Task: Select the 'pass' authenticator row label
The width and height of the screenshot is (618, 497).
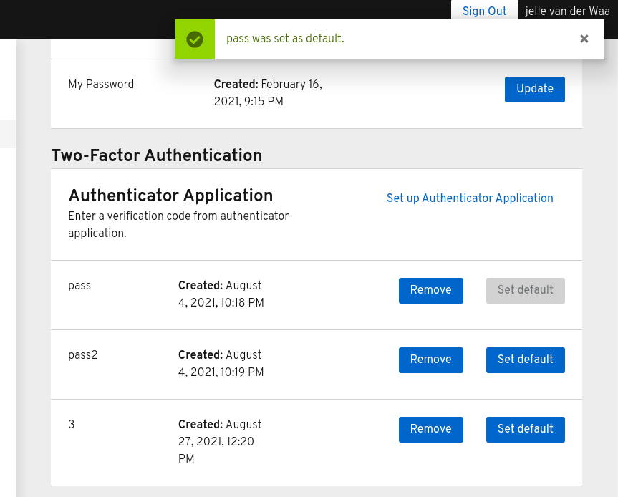Action: point(79,286)
